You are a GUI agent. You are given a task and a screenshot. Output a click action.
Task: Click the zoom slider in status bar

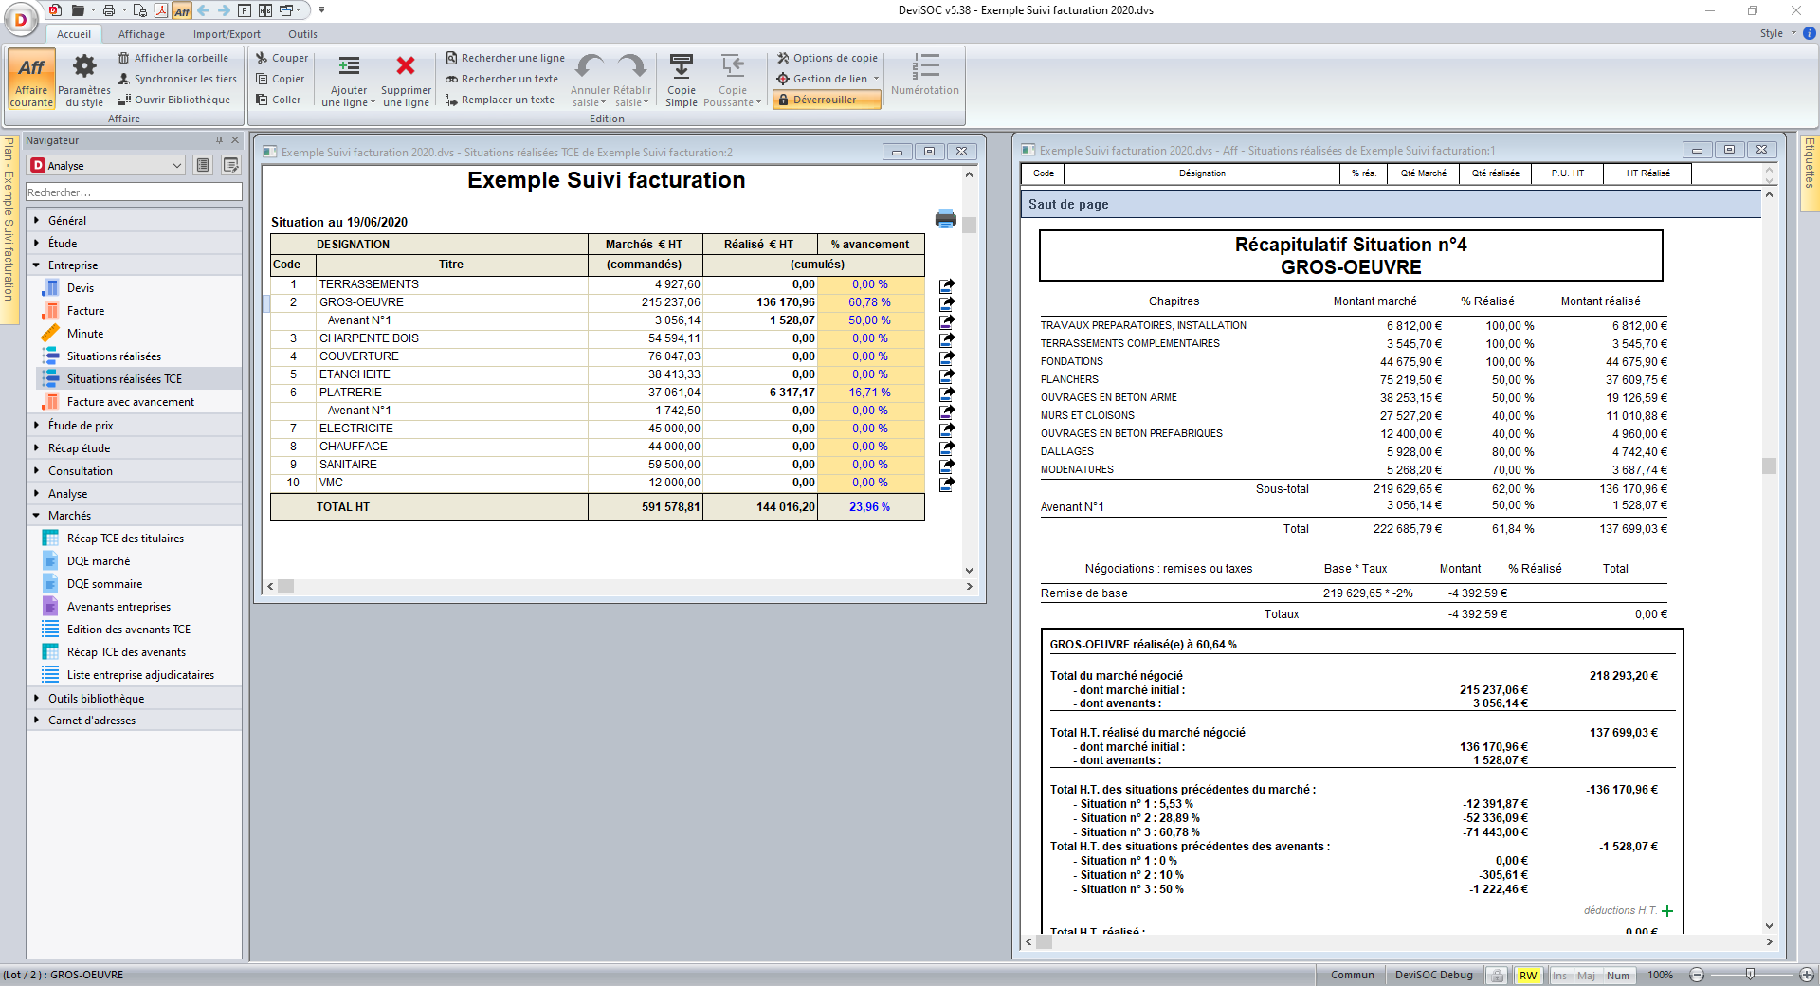click(x=1750, y=975)
